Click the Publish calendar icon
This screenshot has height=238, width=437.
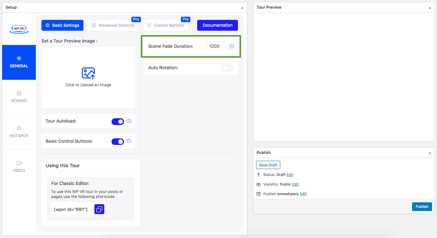[259, 194]
